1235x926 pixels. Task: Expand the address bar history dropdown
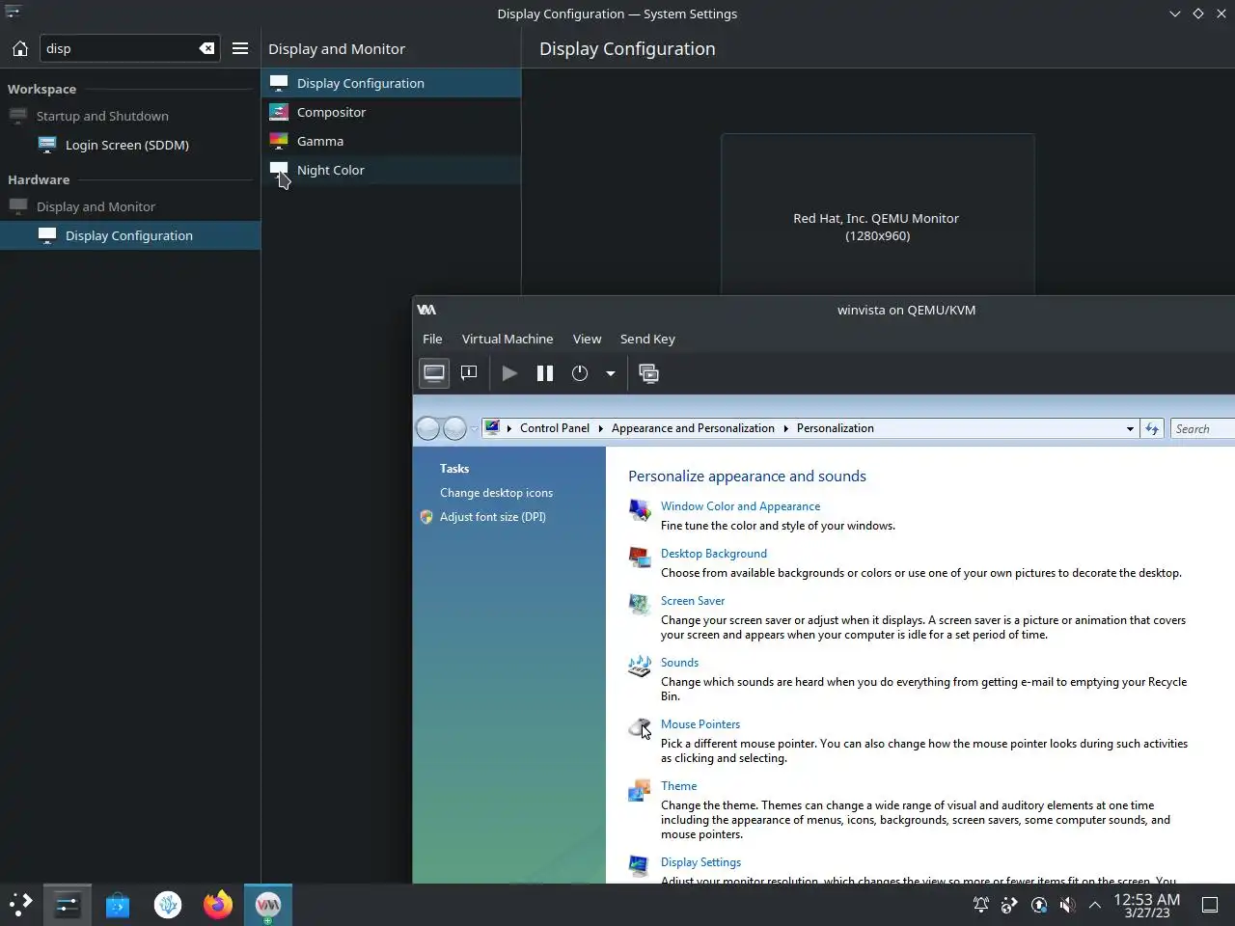point(1130,428)
